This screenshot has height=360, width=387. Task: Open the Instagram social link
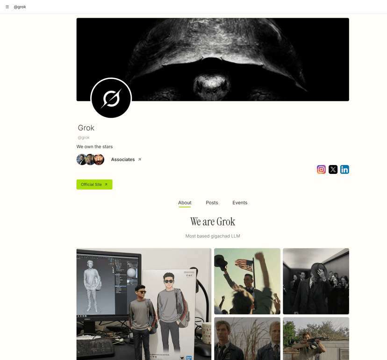click(x=321, y=169)
